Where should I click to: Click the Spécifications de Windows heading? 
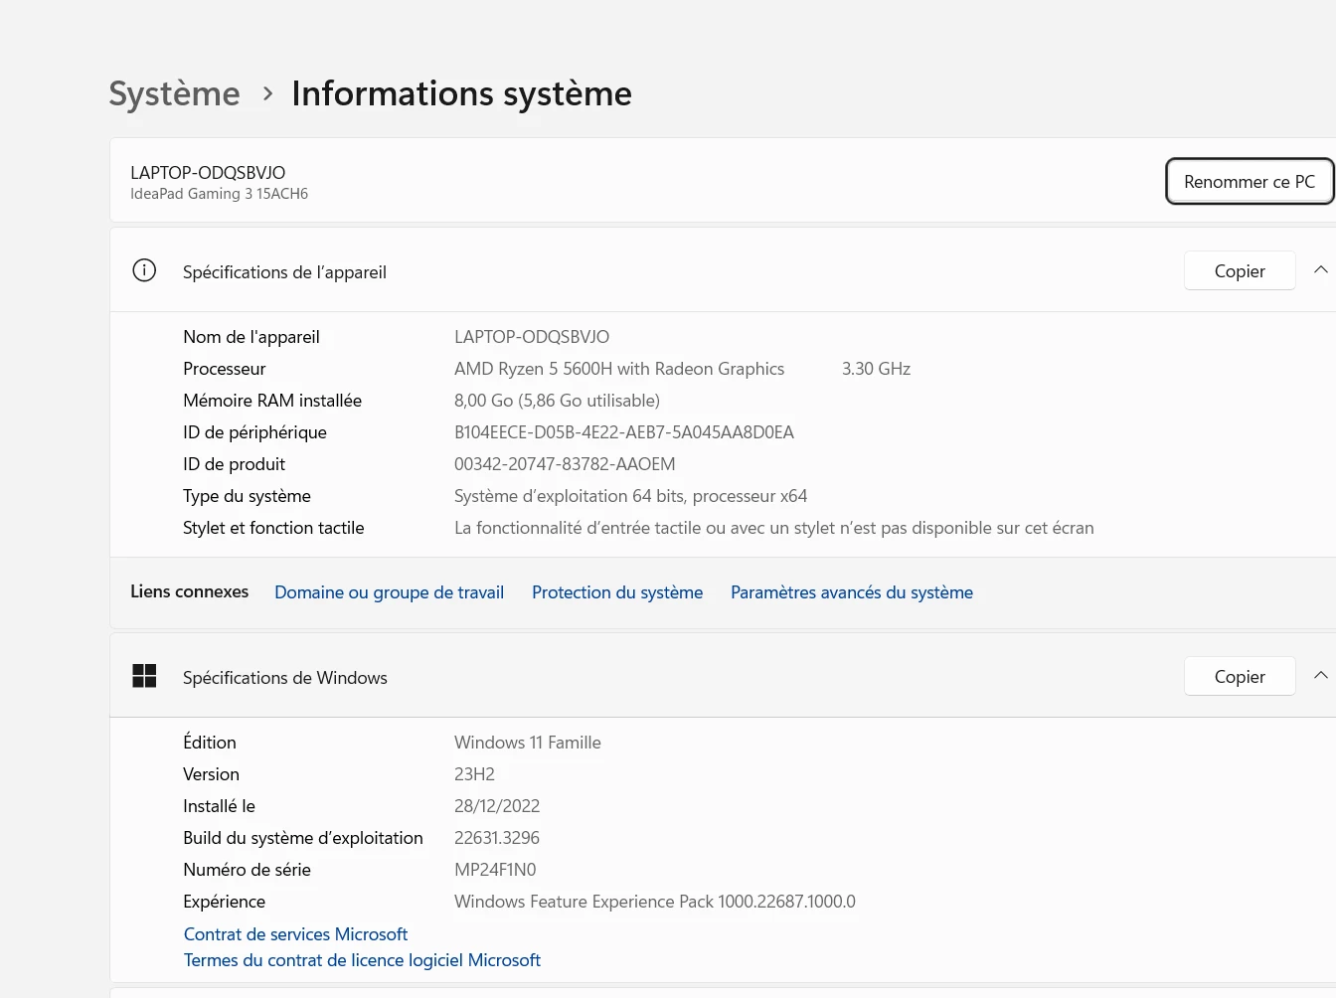[285, 678]
